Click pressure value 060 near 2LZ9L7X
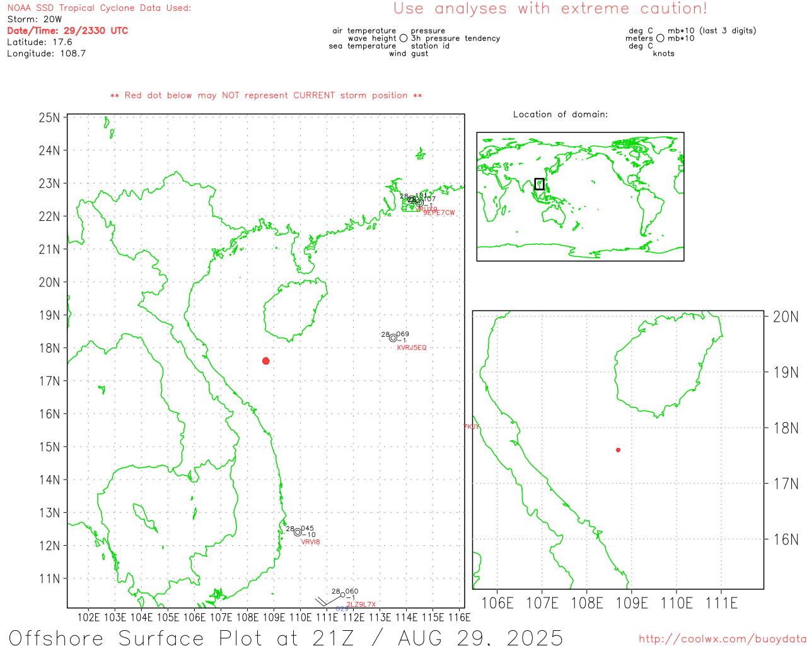Screen dimensions: 807x646 pos(352,592)
